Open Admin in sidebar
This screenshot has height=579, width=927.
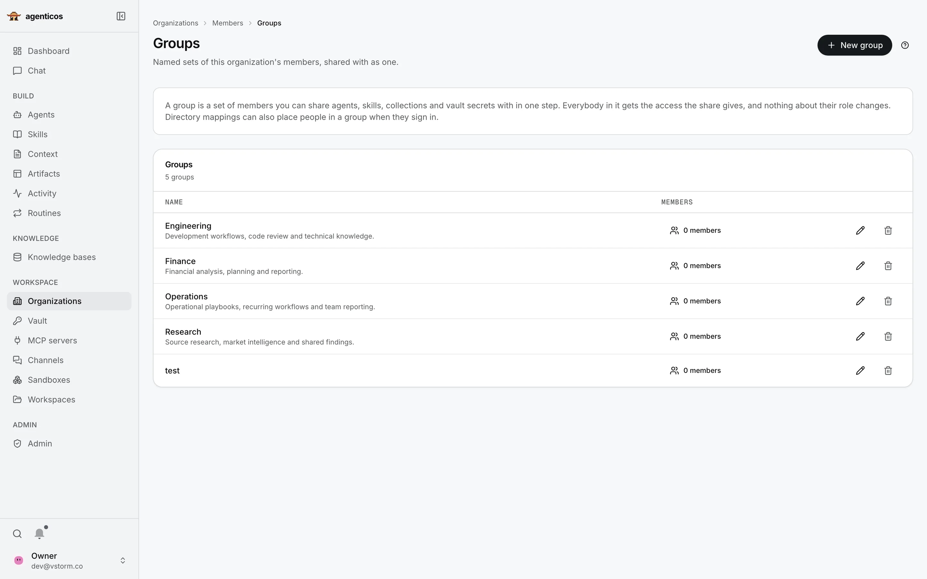(x=69, y=444)
